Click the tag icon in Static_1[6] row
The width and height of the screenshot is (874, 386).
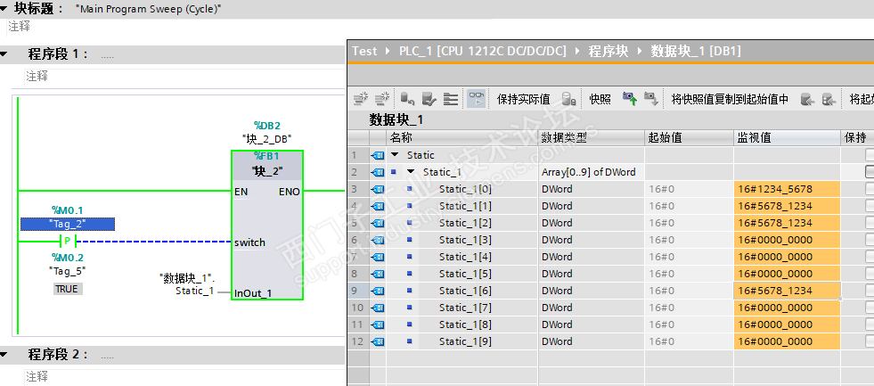[378, 291]
